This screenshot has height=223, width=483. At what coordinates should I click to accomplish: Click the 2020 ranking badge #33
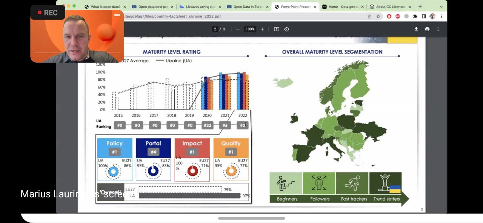[x=207, y=125]
